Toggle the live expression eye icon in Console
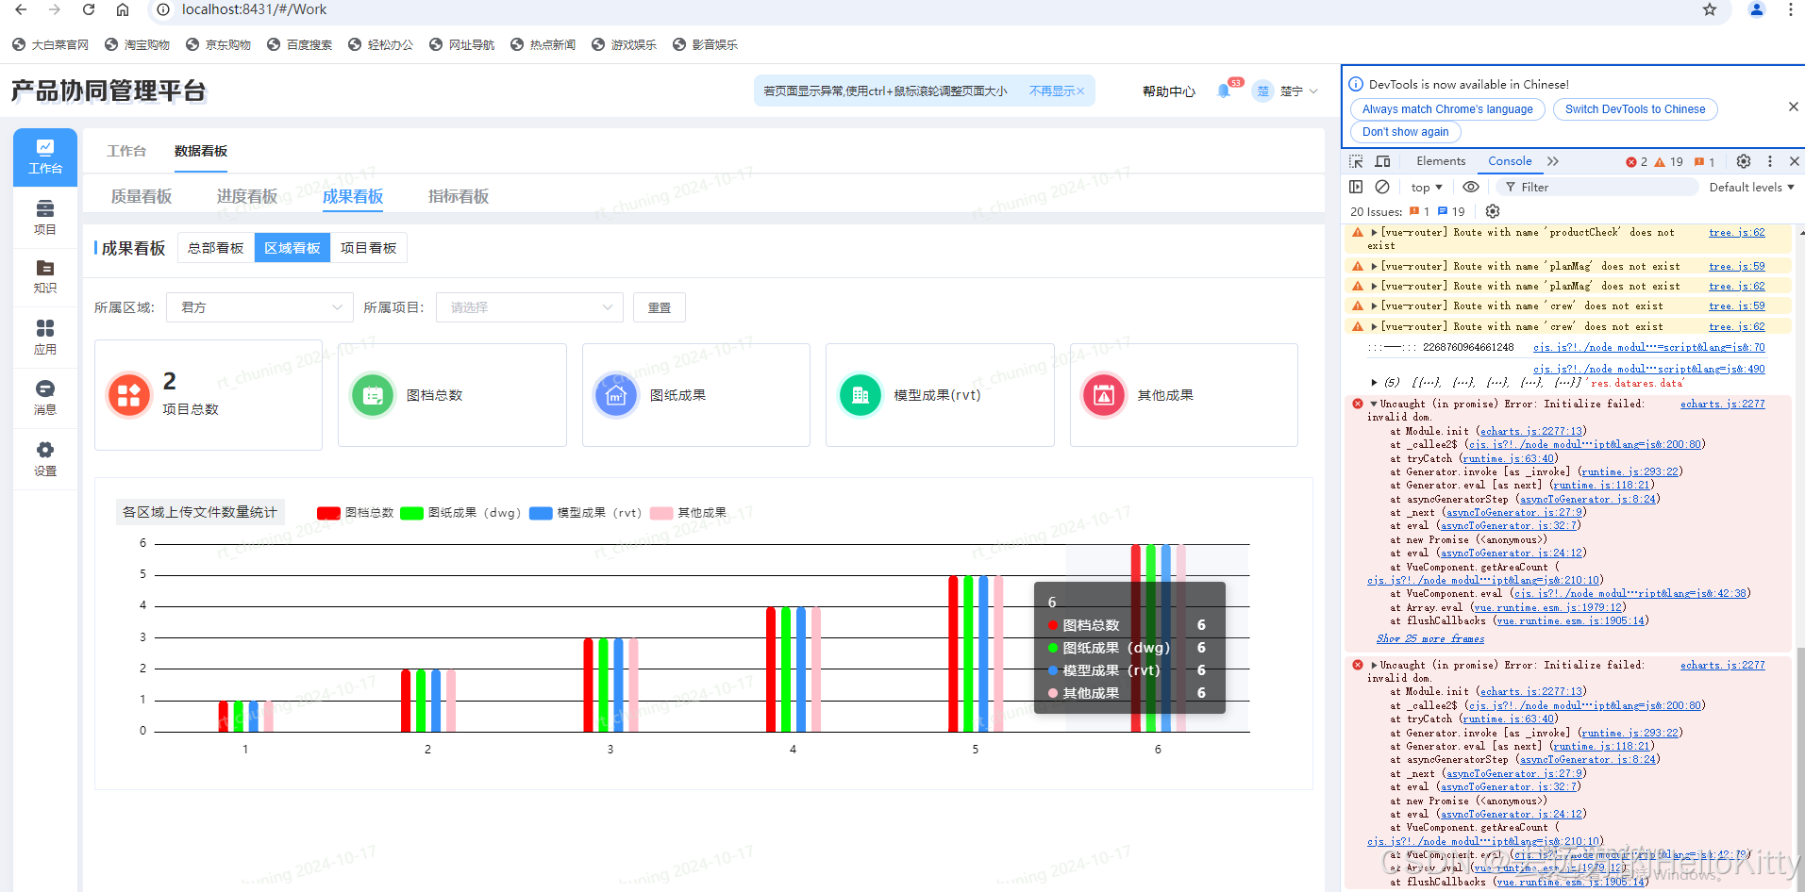 pos(1471,187)
